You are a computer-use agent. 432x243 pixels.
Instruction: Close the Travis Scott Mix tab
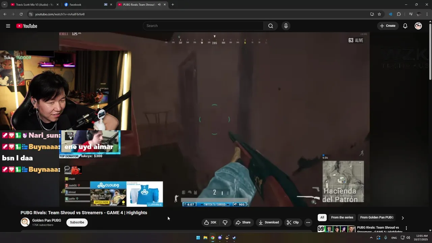[57, 5]
